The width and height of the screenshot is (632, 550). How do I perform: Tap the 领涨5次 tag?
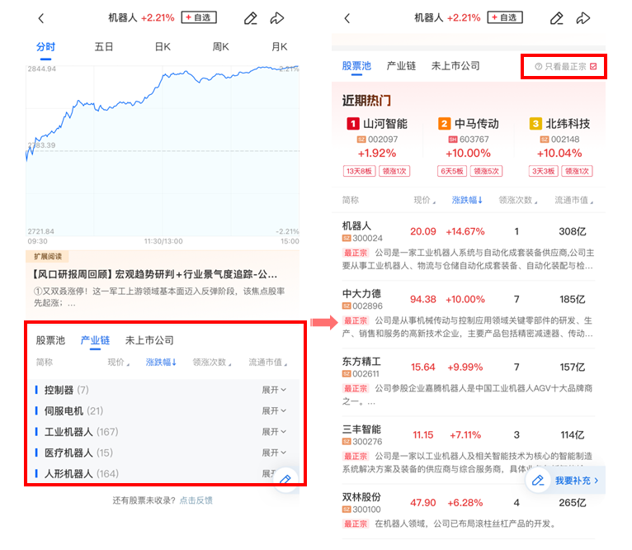coord(487,171)
